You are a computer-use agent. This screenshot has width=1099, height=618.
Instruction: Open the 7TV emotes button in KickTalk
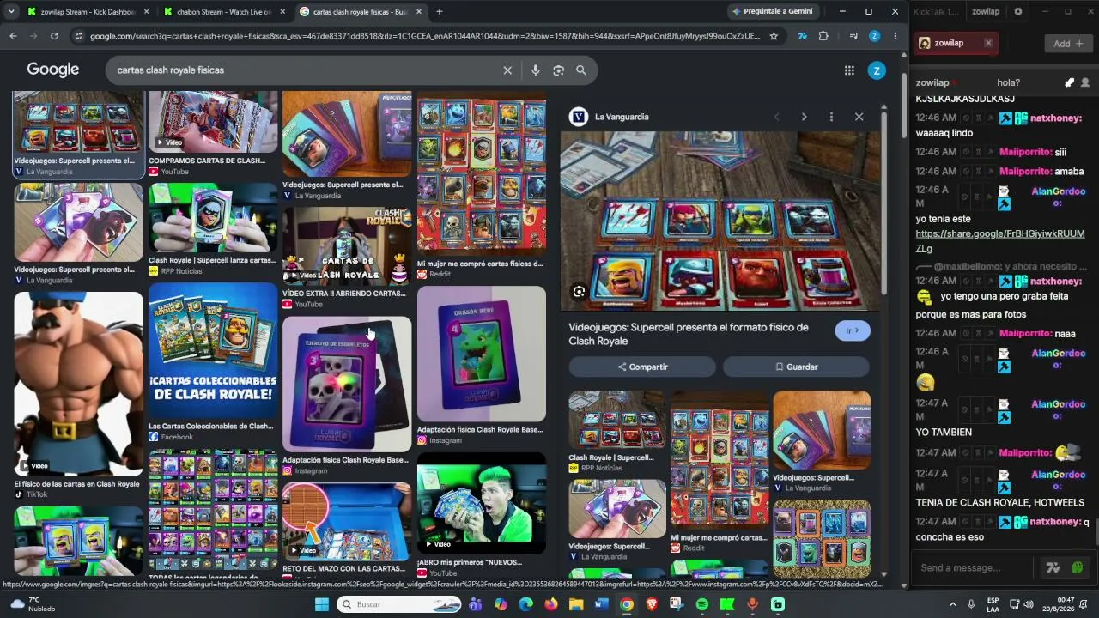coord(1053,567)
